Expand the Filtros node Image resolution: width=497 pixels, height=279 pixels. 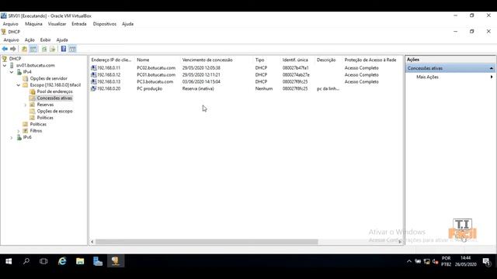point(19,131)
